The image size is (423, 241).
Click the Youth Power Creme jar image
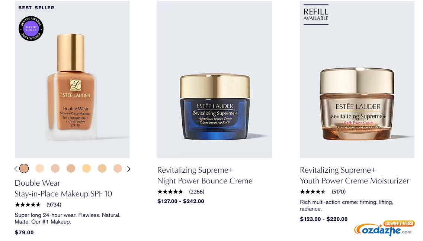(x=357, y=104)
